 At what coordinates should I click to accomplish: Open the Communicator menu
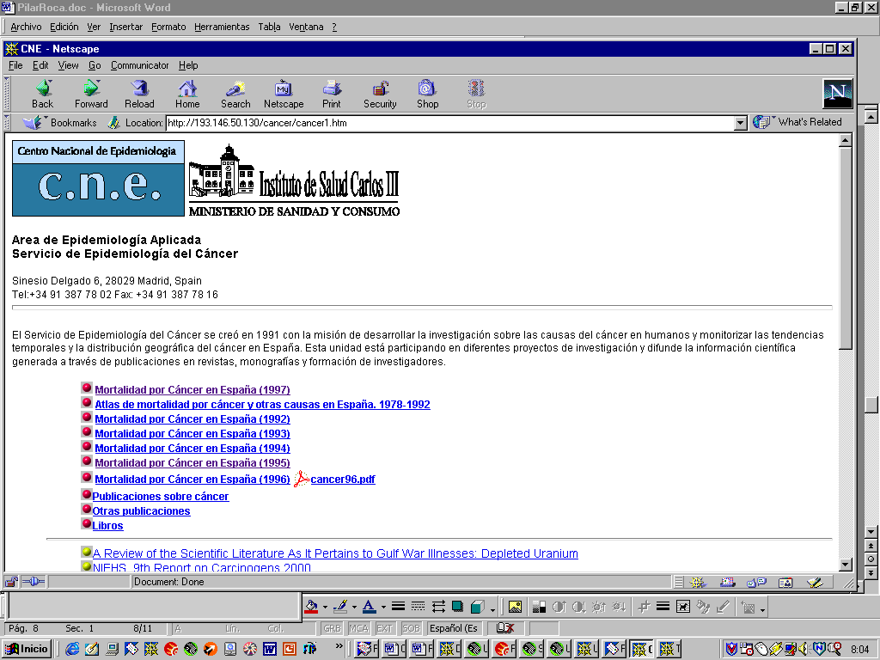tap(140, 65)
